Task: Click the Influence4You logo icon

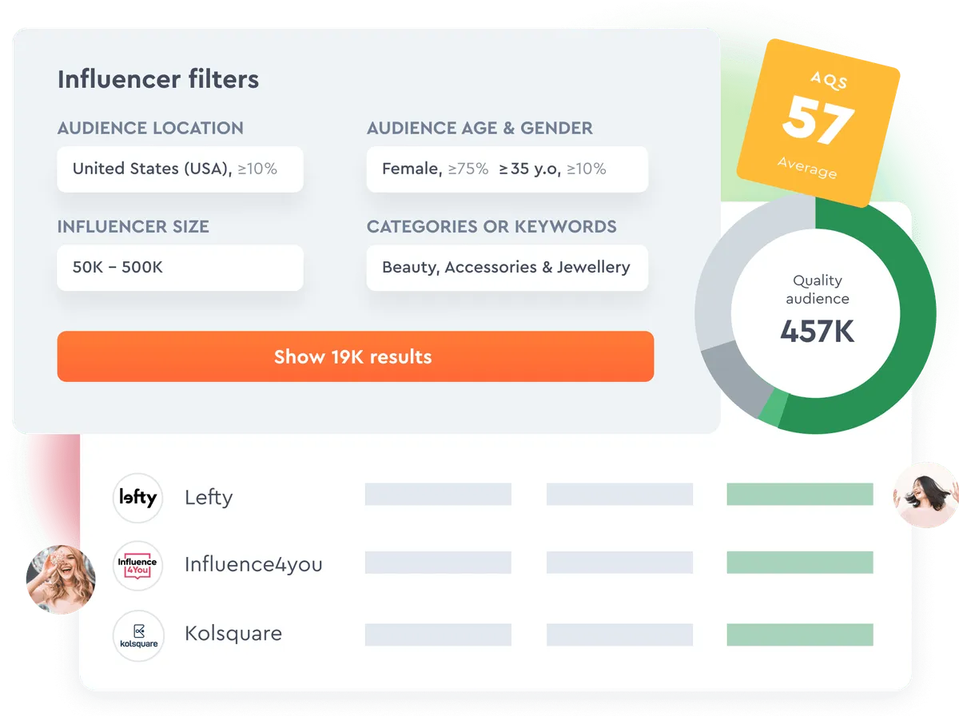Action: 137,566
